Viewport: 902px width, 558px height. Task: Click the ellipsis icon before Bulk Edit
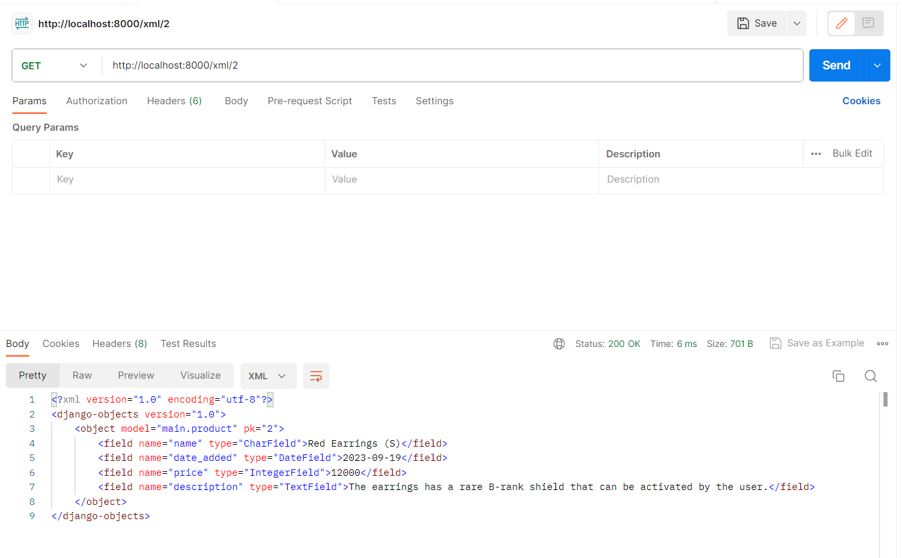[x=815, y=153]
